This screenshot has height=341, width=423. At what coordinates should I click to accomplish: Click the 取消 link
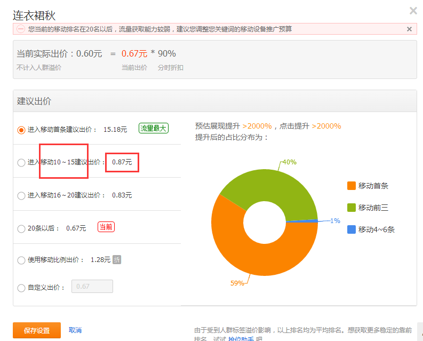(x=75, y=330)
